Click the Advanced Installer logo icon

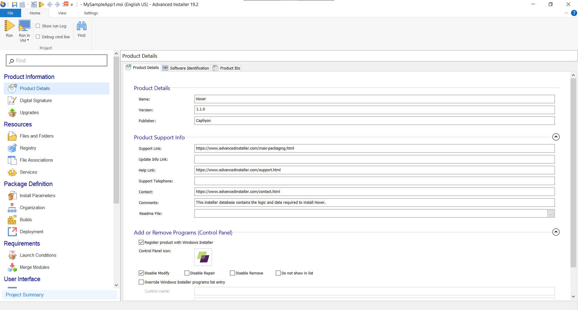point(3,5)
